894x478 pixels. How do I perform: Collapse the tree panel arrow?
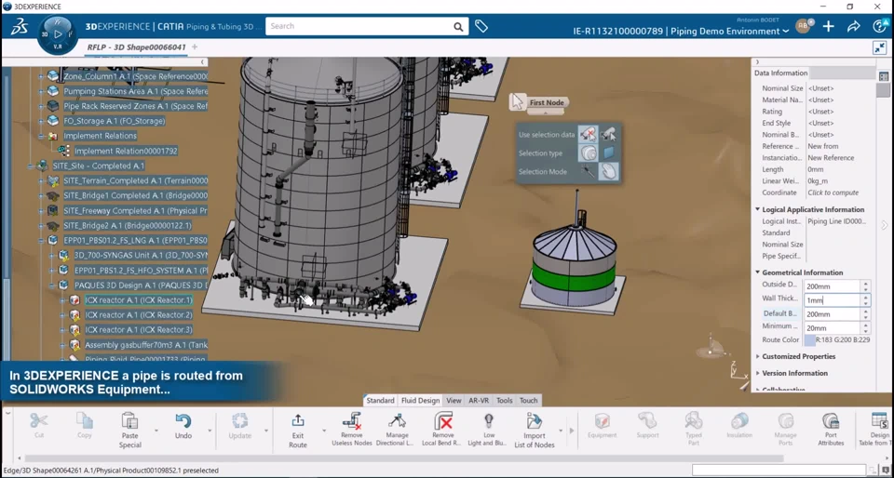[202, 62]
